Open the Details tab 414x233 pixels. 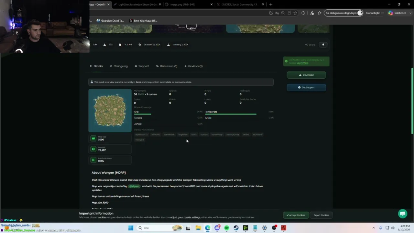pos(96,66)
